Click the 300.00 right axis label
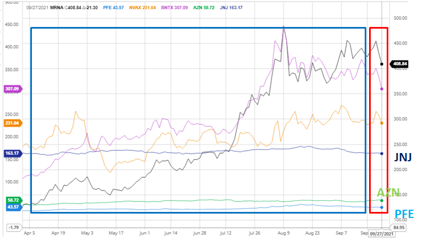This screenshot has height=240, width=423. point(400,119)
